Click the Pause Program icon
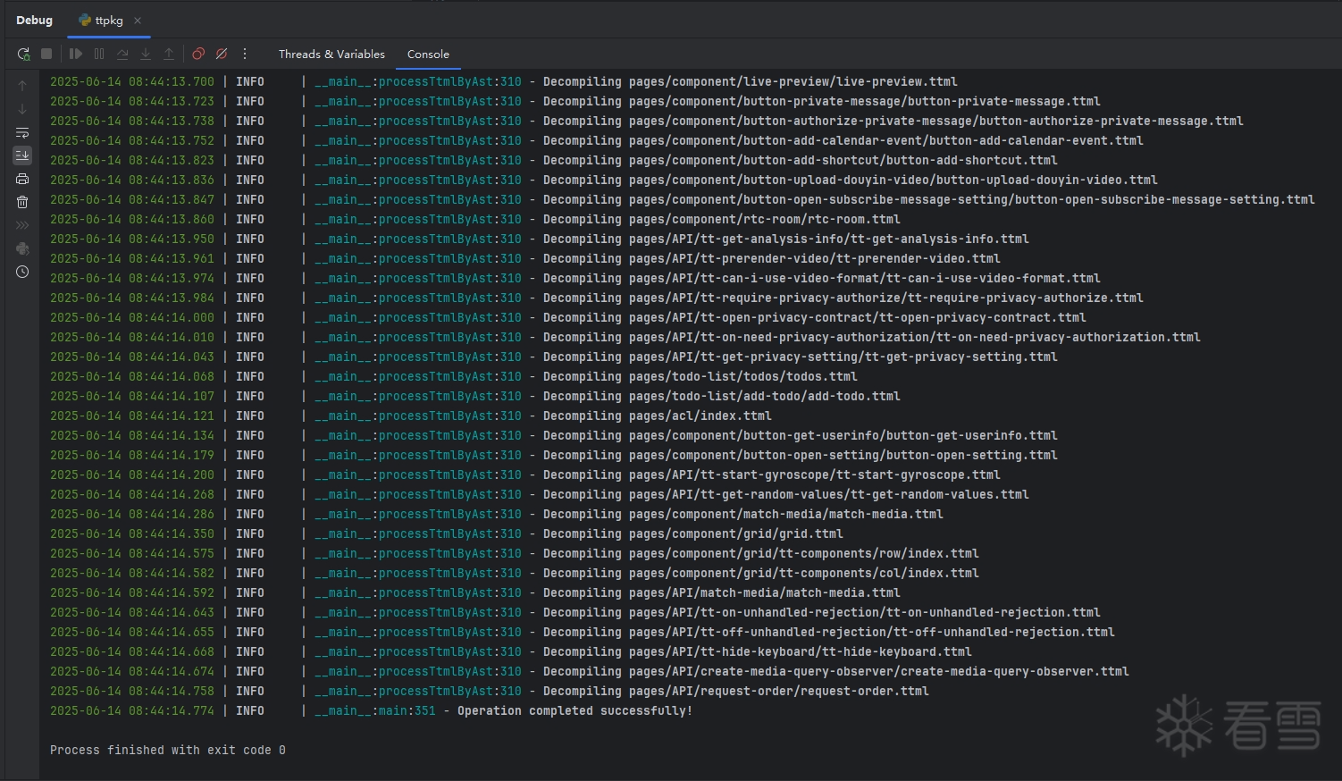This screenshot has height=781, width=1342. [x=99, y=54]
